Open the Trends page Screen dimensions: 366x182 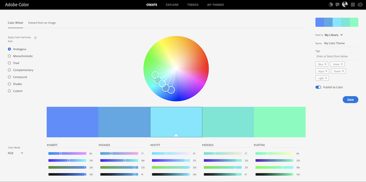coord(193,5)
